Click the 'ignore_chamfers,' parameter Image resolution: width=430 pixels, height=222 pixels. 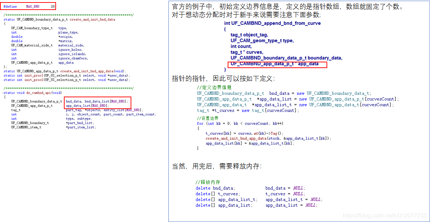pyautogui.click(x=73, y=58)
